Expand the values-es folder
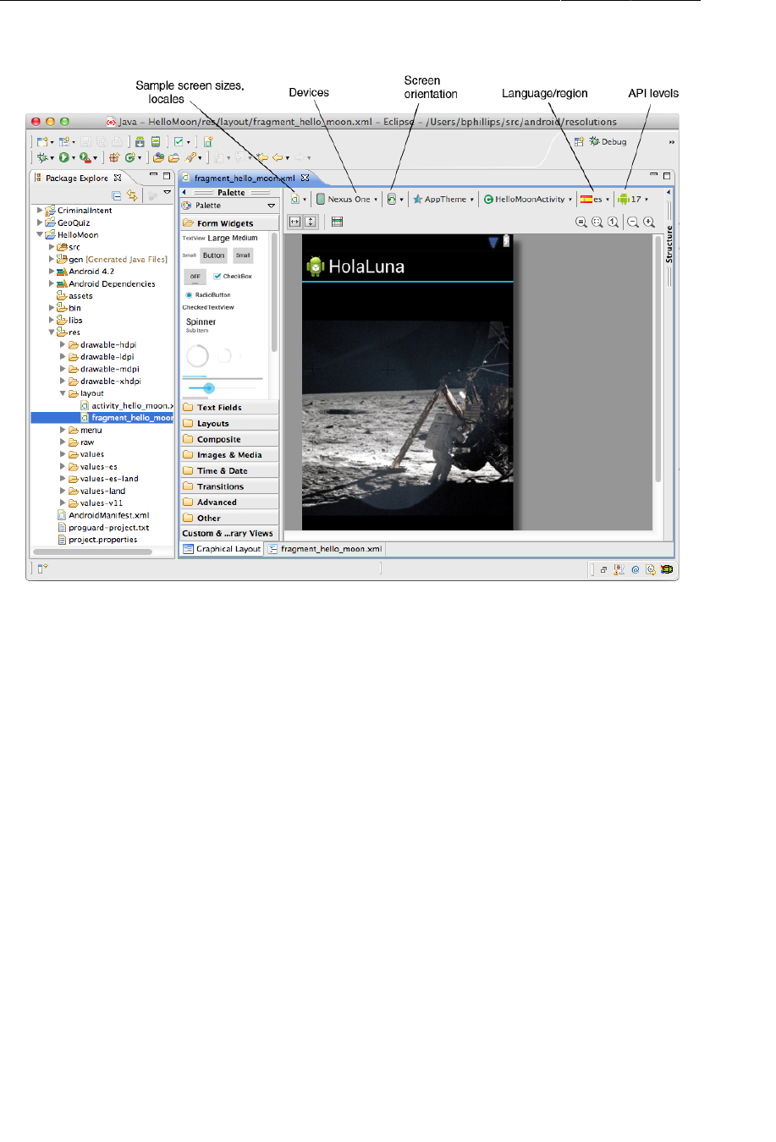 coord(63,466)
